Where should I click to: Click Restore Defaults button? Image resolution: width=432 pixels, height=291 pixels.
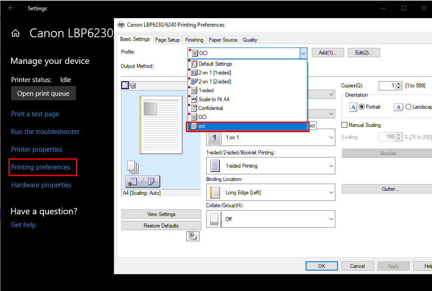[x=161, y=226]
